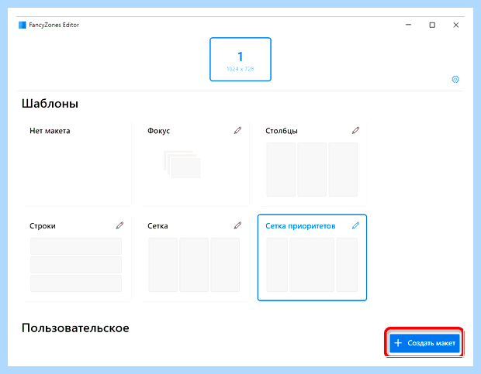This screenshot has width=481, height=374.
Task: Edit the Фокус template with pencil icon
Action: (x=237, y=130)
